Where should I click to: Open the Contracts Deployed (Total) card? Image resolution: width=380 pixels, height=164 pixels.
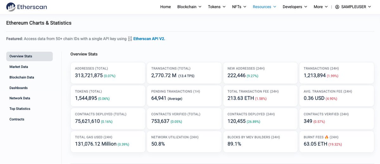point(108,119)
